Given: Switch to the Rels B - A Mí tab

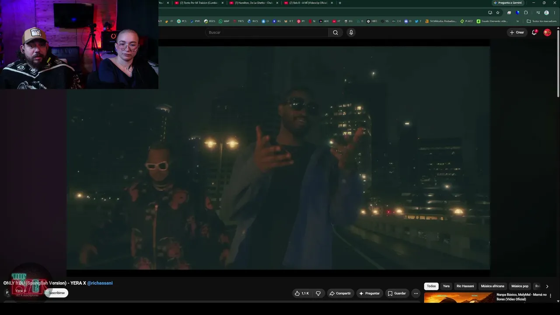Looking at the screenshot, I should [x=308, y=3].
